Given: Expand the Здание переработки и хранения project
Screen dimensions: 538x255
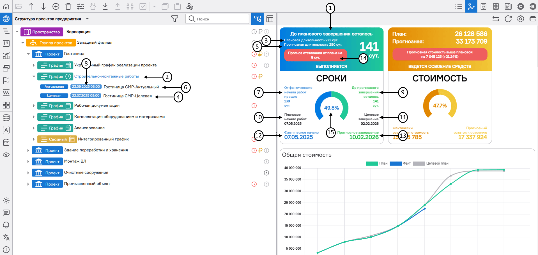Looking at the screenshot, I should click(28, 150).
